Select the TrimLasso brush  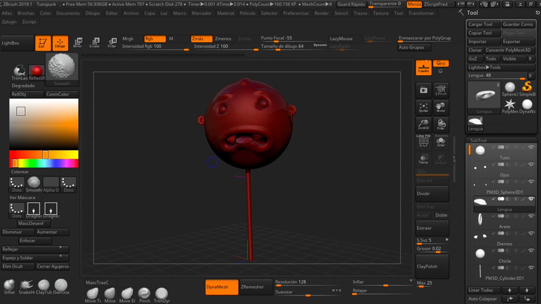coord(19,73)
